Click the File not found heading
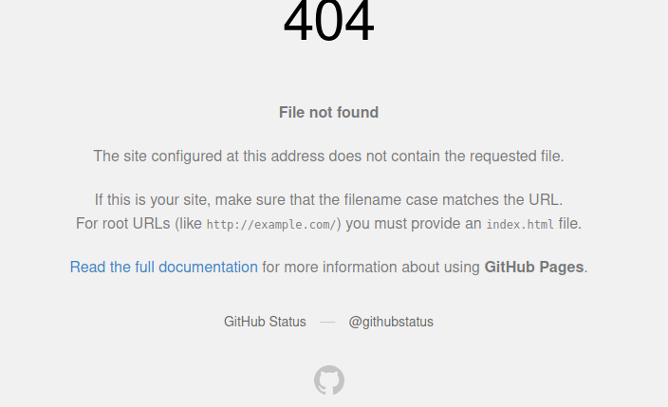 [x=329, y=113]
